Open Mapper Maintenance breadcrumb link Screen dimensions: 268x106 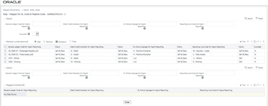tap(11, 10)
